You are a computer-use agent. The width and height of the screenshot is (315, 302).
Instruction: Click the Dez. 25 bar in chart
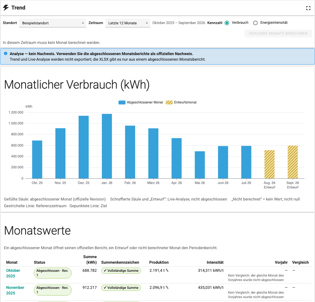click(84, 147)
